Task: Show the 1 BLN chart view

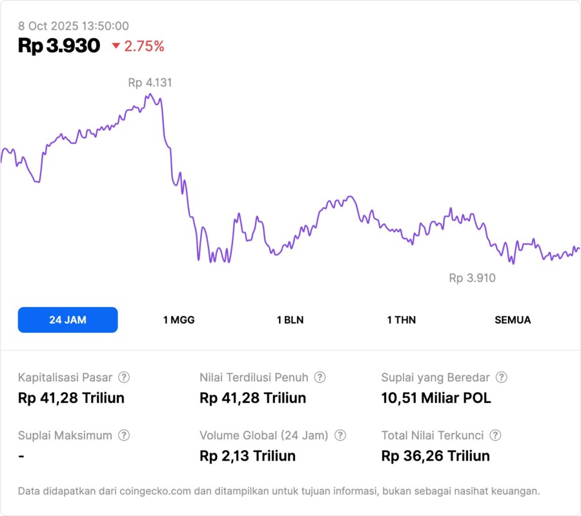Action: click(290, 320)
